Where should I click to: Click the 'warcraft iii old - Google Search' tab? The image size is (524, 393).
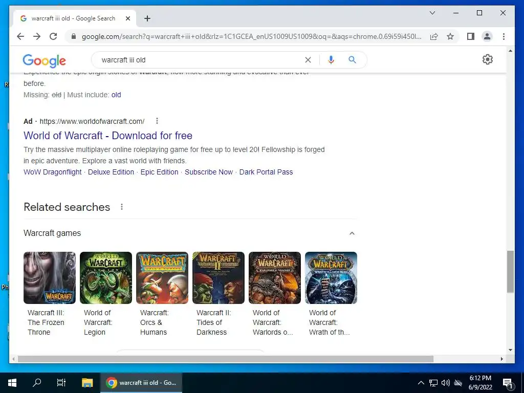(x=75, y=18)
